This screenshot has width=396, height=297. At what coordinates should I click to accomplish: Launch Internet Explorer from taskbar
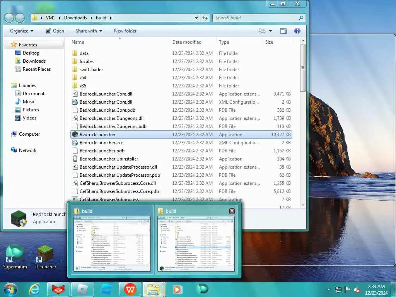point(34,289)
